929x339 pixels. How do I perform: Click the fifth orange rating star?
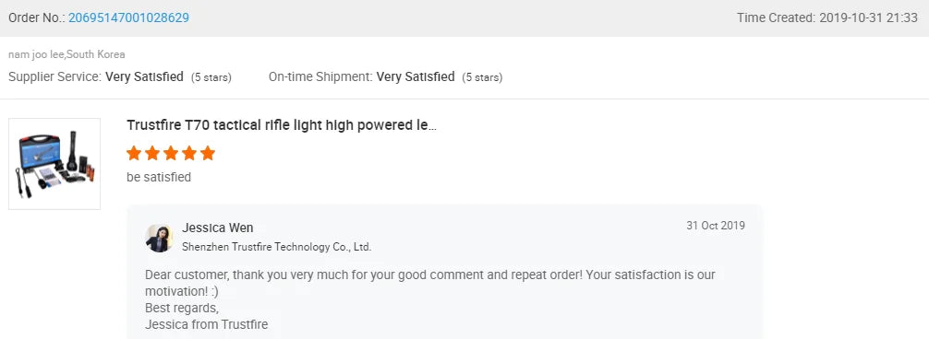(x=208, y=154)
